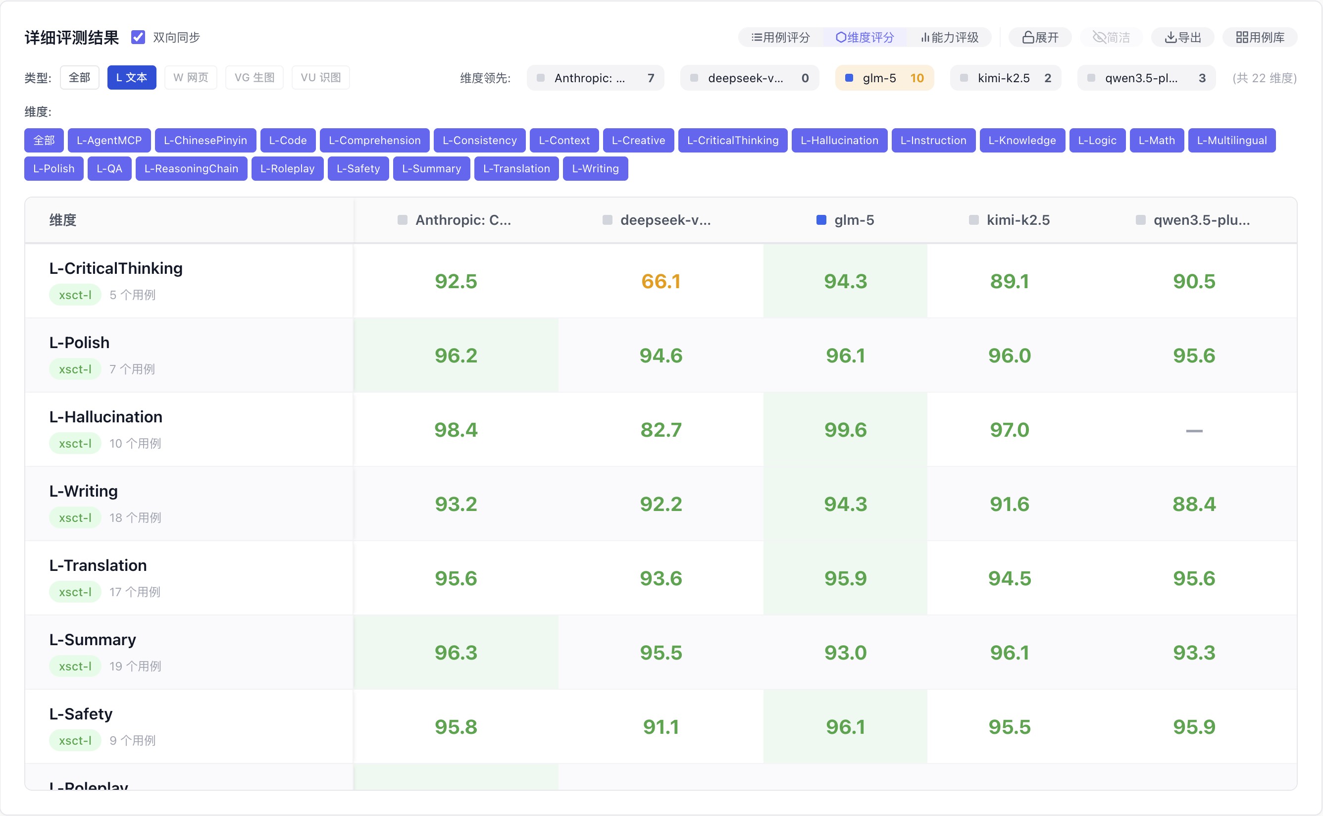Screen dimensions: 1323x816
Task: Click the 94.3 glm-5 L-Writing score cell
Action: coord(845,504)
